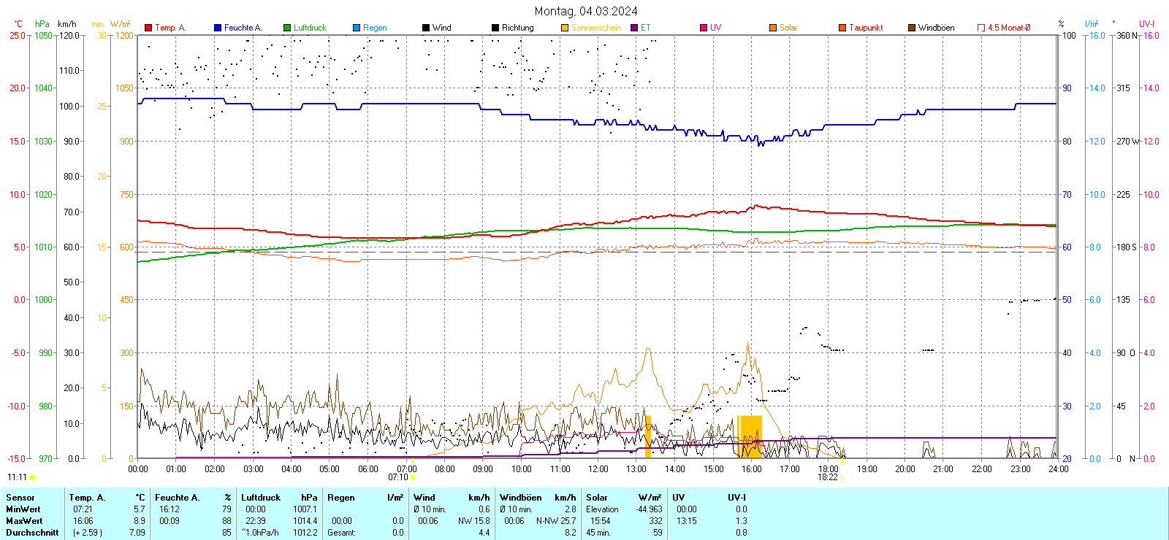Click the 12:00 time axis label
This screenshot has width=1169, height=540.
(x=598, y=469)
